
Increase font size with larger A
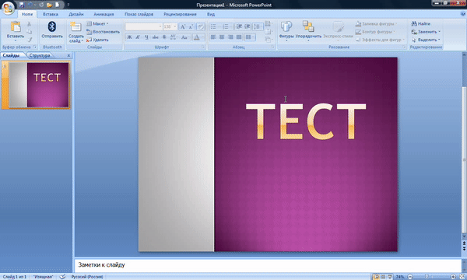pos(183,26)
